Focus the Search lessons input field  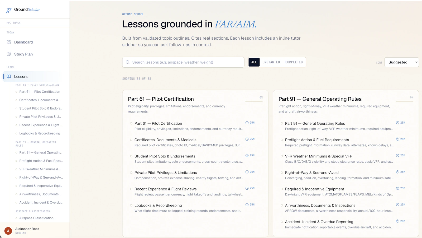click(x=183, y=62)
